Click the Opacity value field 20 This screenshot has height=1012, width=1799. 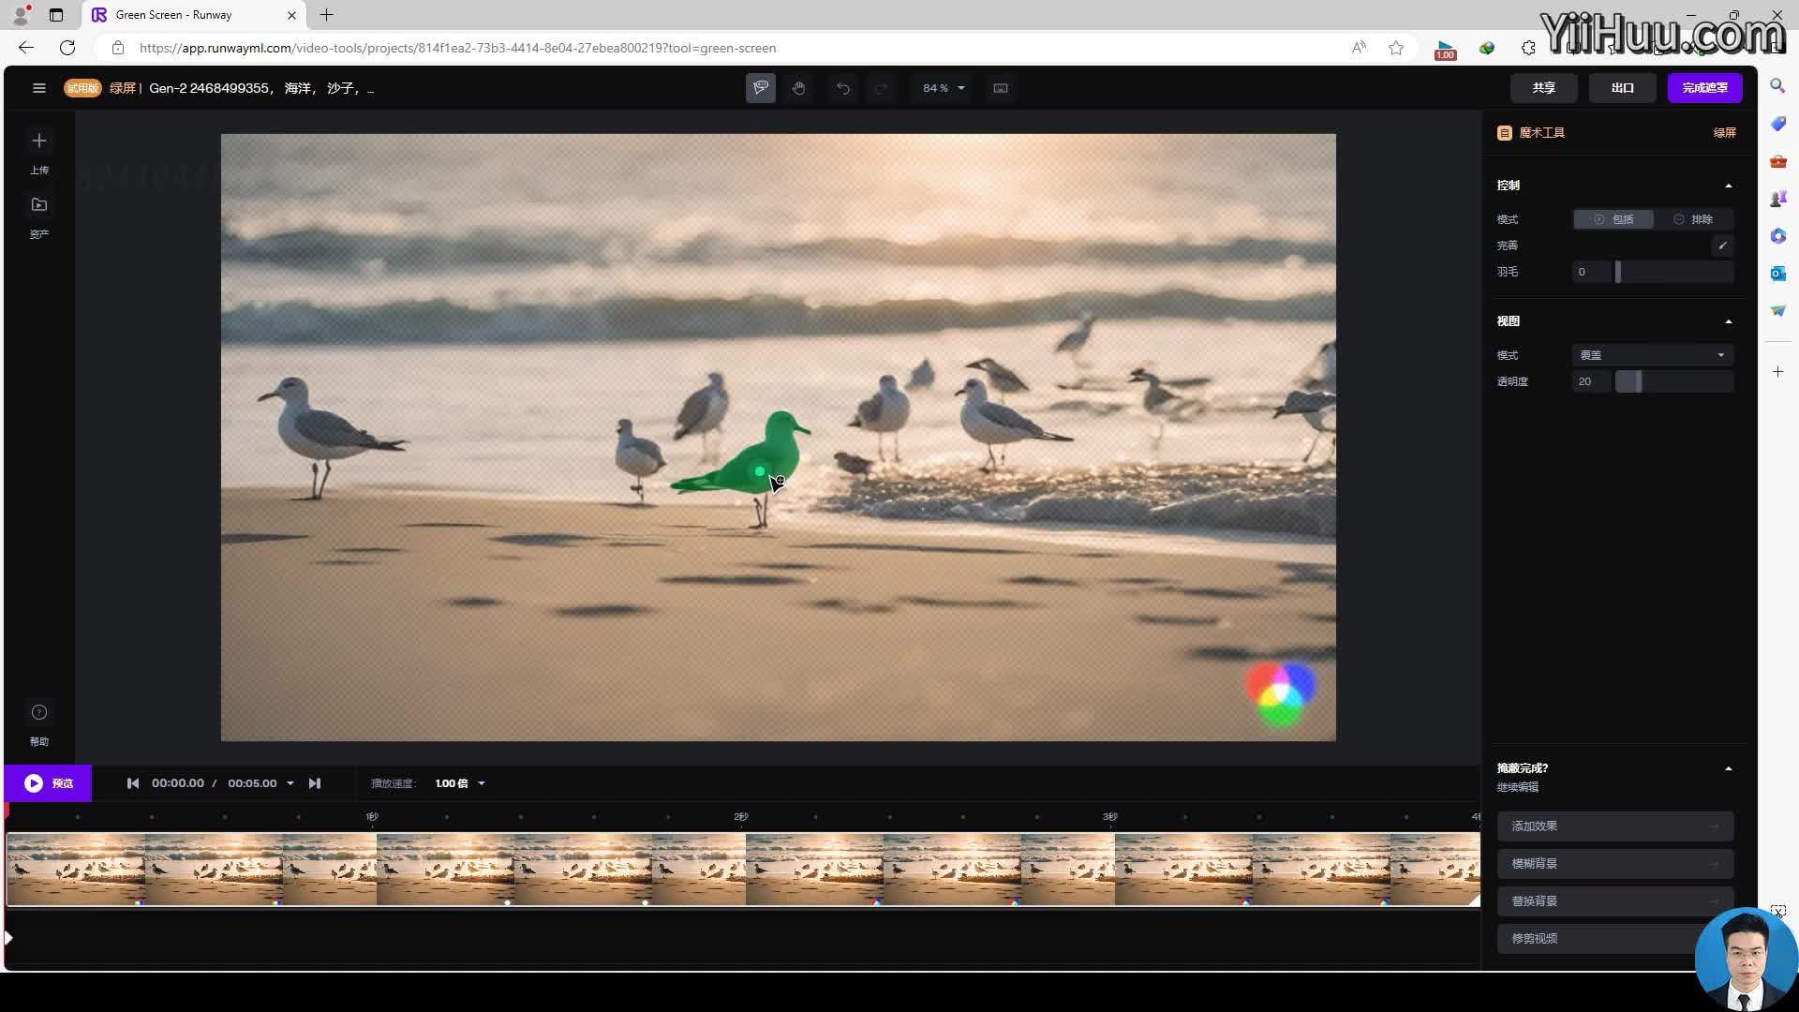(x=1591, y=381)
